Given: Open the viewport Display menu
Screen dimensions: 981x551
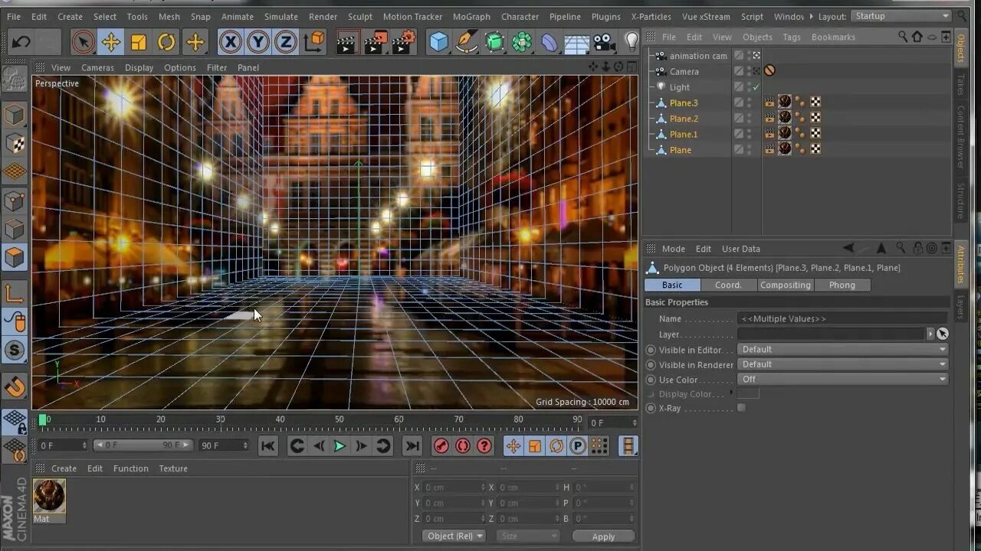Looking at the screenshot, I should 139,67.
